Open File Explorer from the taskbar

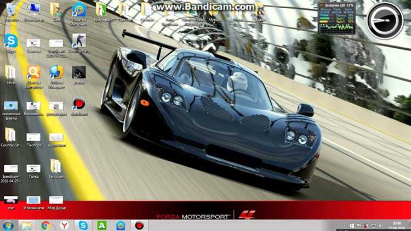(x=27, y=226)
